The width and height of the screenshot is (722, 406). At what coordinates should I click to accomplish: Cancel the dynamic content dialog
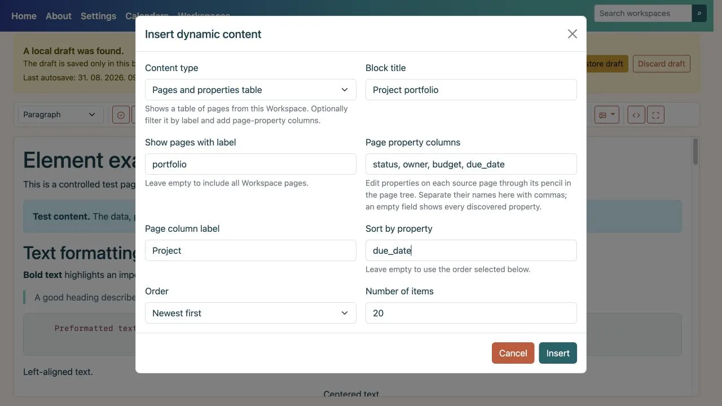click(513, 353)
